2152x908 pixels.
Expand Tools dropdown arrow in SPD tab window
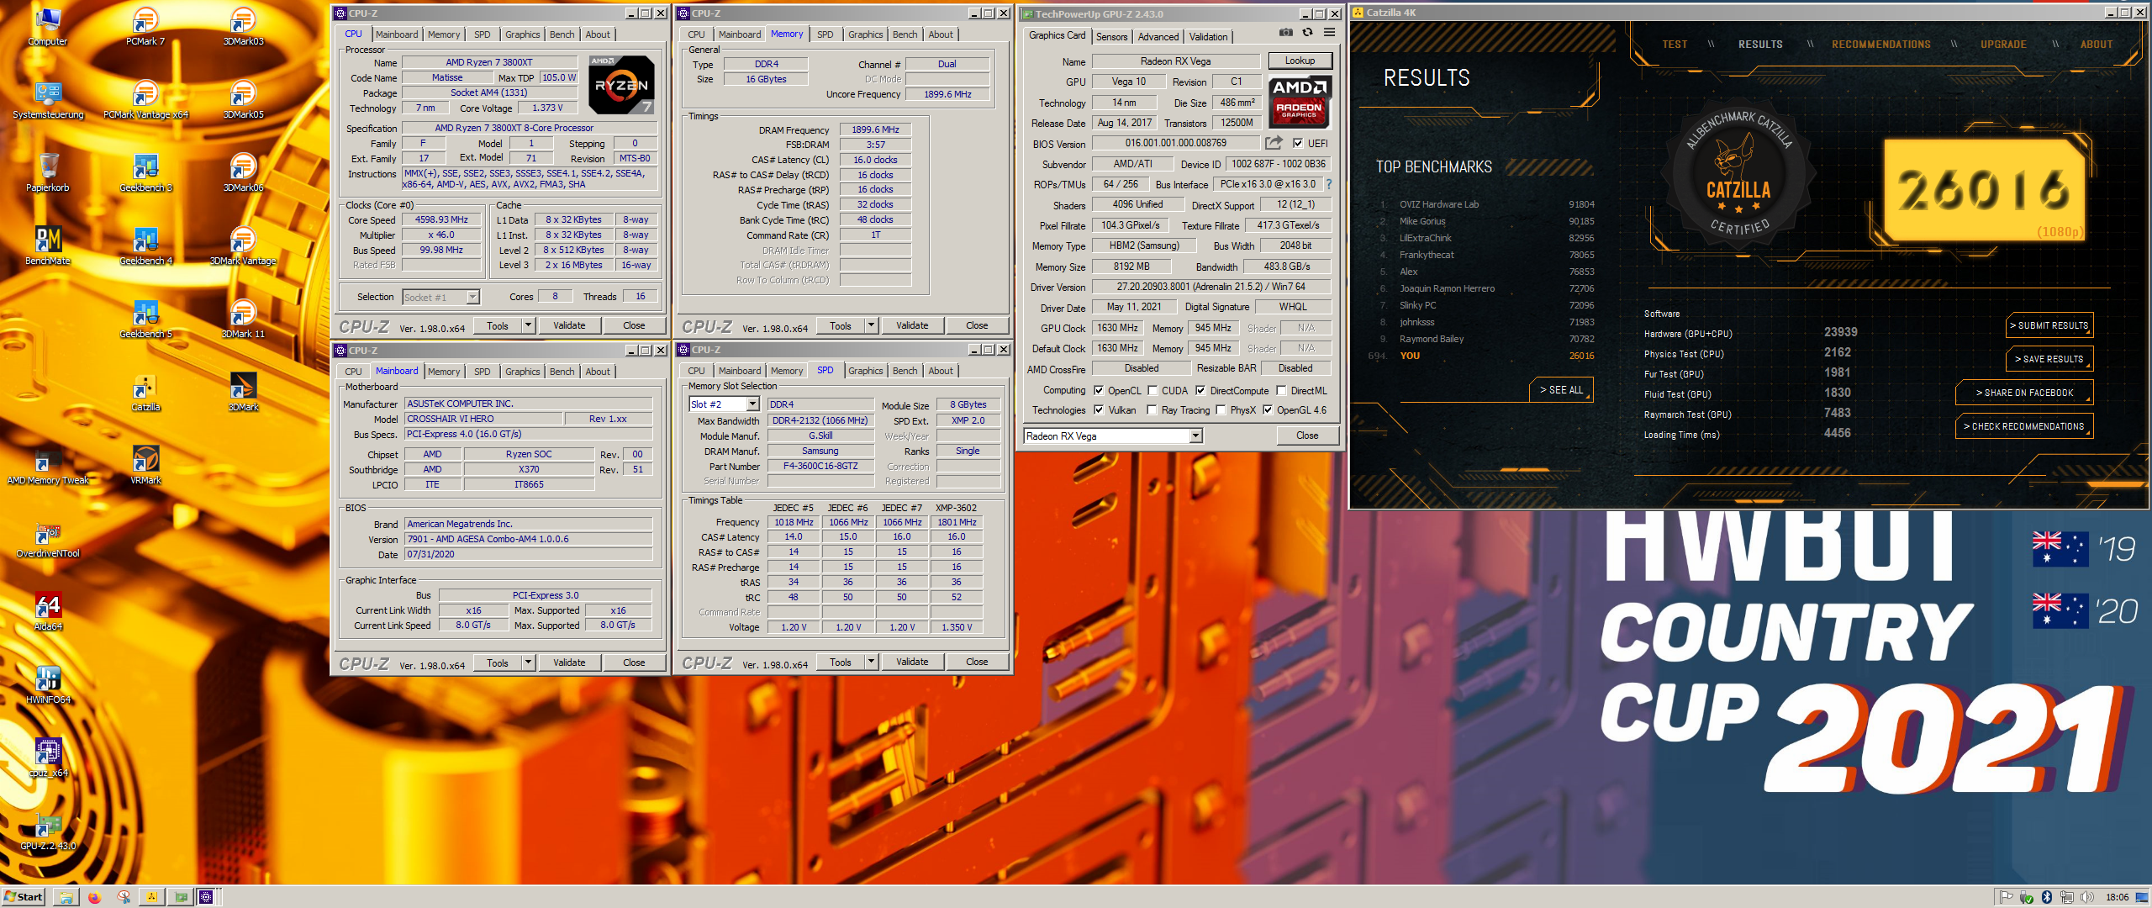(871, 663)
